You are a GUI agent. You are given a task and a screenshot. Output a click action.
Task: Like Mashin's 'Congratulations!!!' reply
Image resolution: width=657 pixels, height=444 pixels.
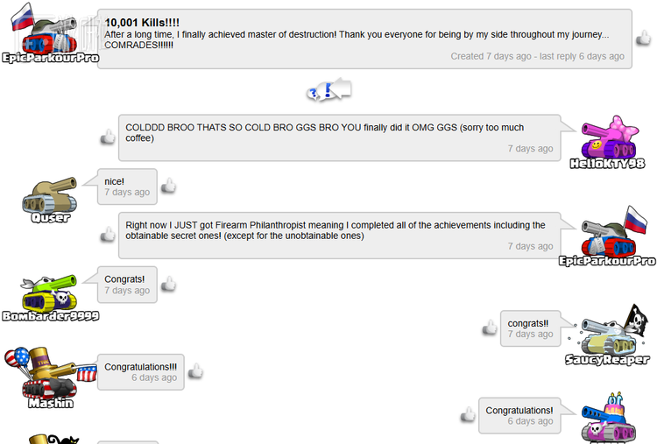coord(195,371)
